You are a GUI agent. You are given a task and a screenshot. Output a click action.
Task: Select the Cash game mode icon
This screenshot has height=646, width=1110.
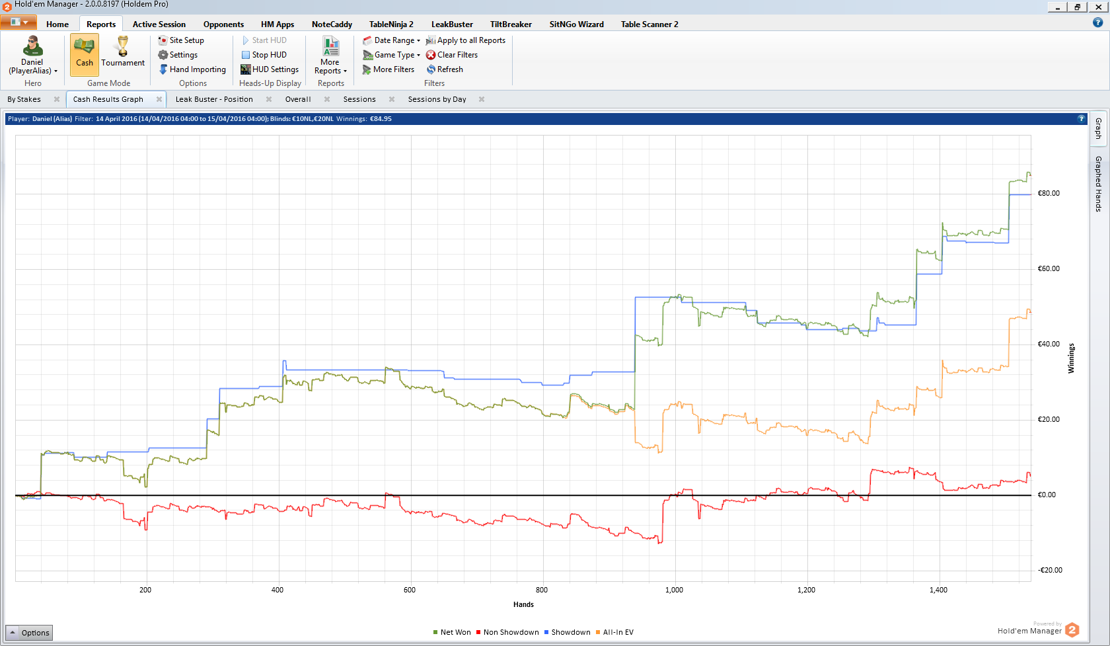[84, 46]
